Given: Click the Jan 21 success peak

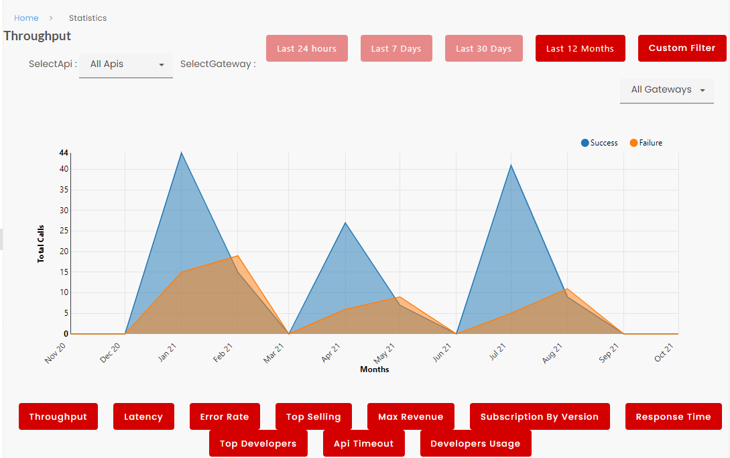Looking at the screenshot, I should (181, 154).
